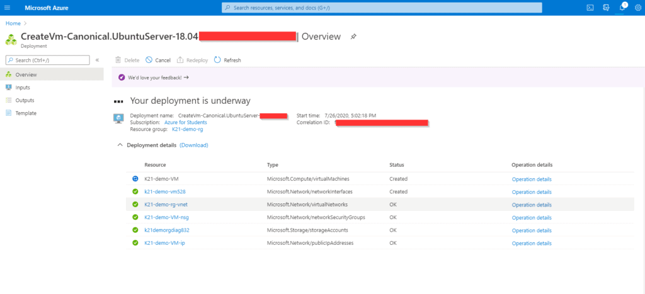Focus the global search resources box
Screen dimensions: 645x294
click(382, 8)
